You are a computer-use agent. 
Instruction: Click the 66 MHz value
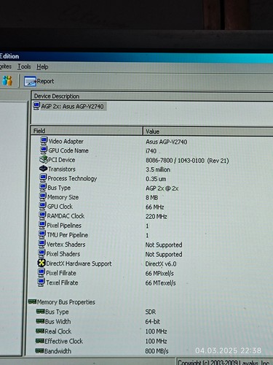click(154, 207)
